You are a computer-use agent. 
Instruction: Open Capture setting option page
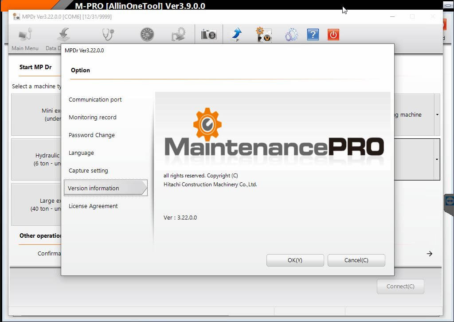(x=88, y=170)
